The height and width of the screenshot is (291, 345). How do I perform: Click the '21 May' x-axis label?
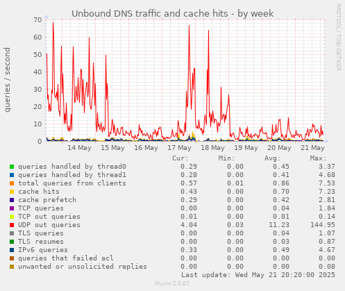(312, 148)
